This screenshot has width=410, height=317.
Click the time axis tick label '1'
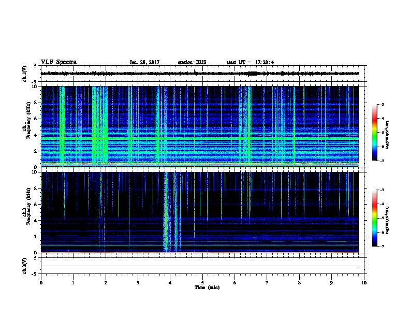[73, 283]
